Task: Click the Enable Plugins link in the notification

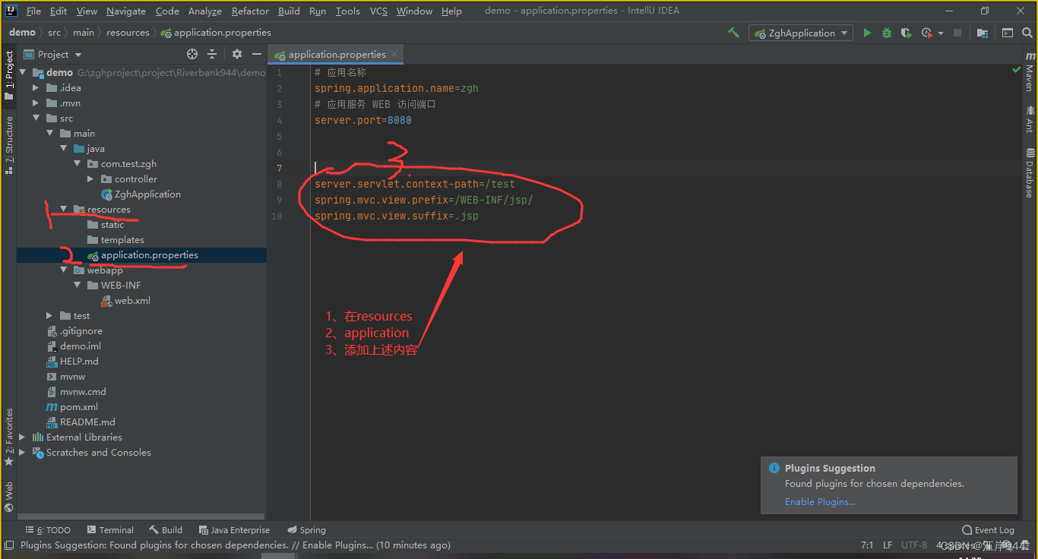Action: point(819,501)
